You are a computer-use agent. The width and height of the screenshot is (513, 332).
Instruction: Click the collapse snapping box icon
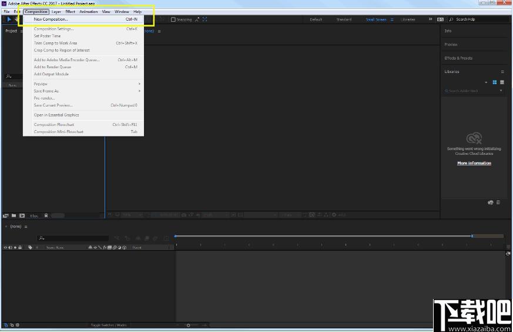click(205, 19)
